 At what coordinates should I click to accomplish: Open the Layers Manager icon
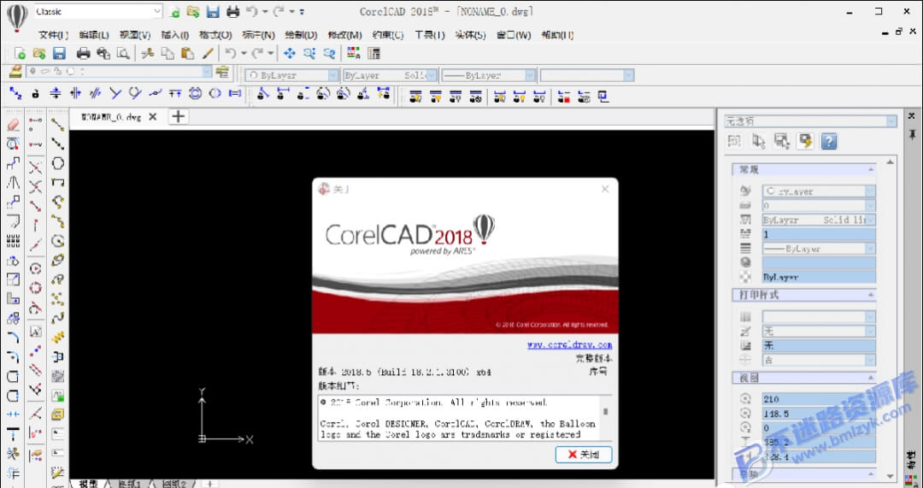point(15,73)
